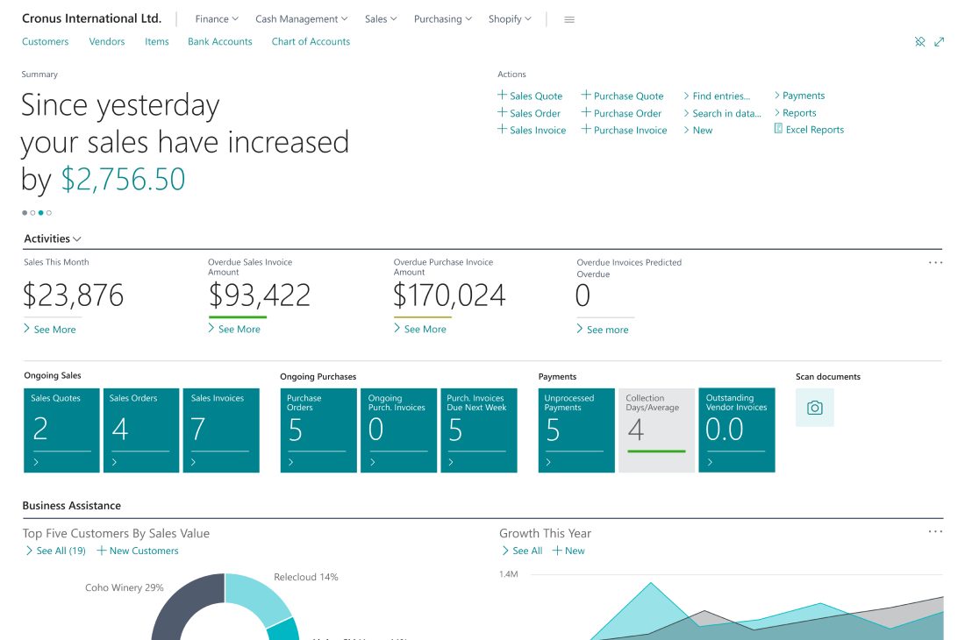
Task: Click the unpin navigation icon
Action: (x=919, y=42)
